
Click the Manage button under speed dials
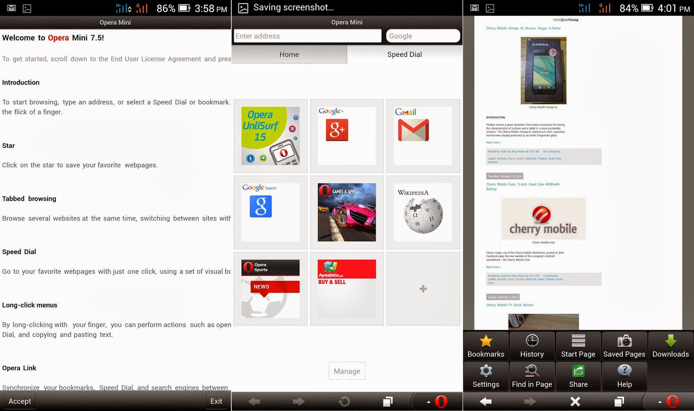coord(347,371)
